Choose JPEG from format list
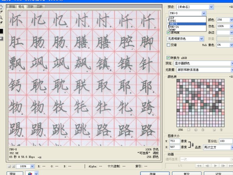 [188, 21]
